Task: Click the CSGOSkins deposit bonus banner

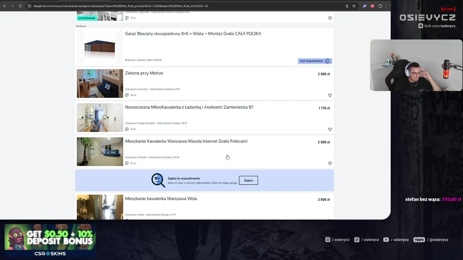Action: (50, 241)
